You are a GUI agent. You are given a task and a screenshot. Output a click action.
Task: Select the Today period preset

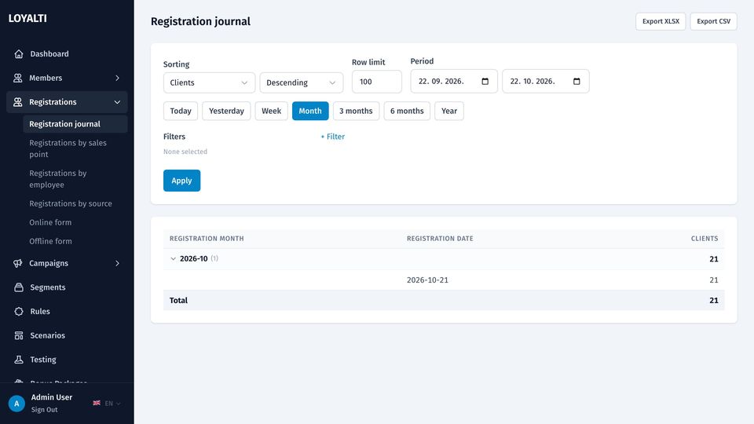[181, 111]
